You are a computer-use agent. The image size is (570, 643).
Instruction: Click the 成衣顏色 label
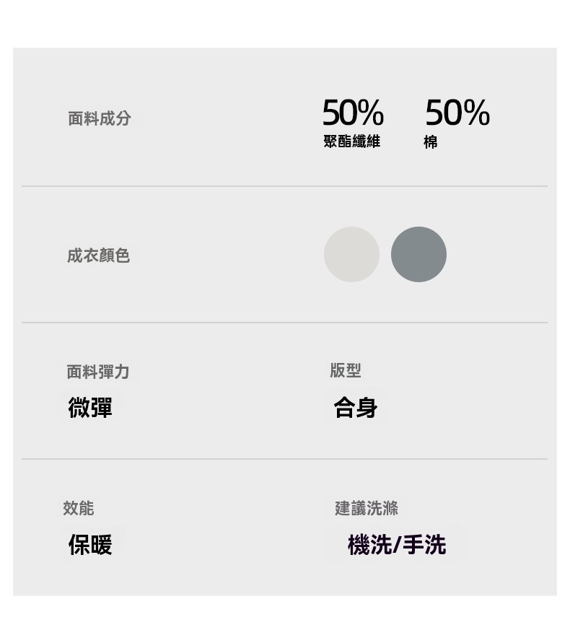98,255
